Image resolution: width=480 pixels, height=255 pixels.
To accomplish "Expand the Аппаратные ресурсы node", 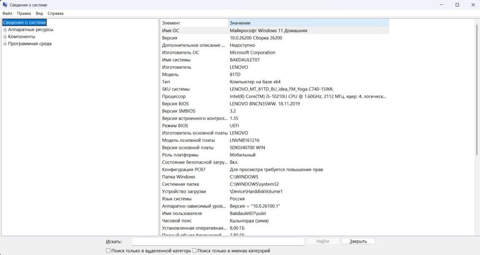I will pos(5,30).
